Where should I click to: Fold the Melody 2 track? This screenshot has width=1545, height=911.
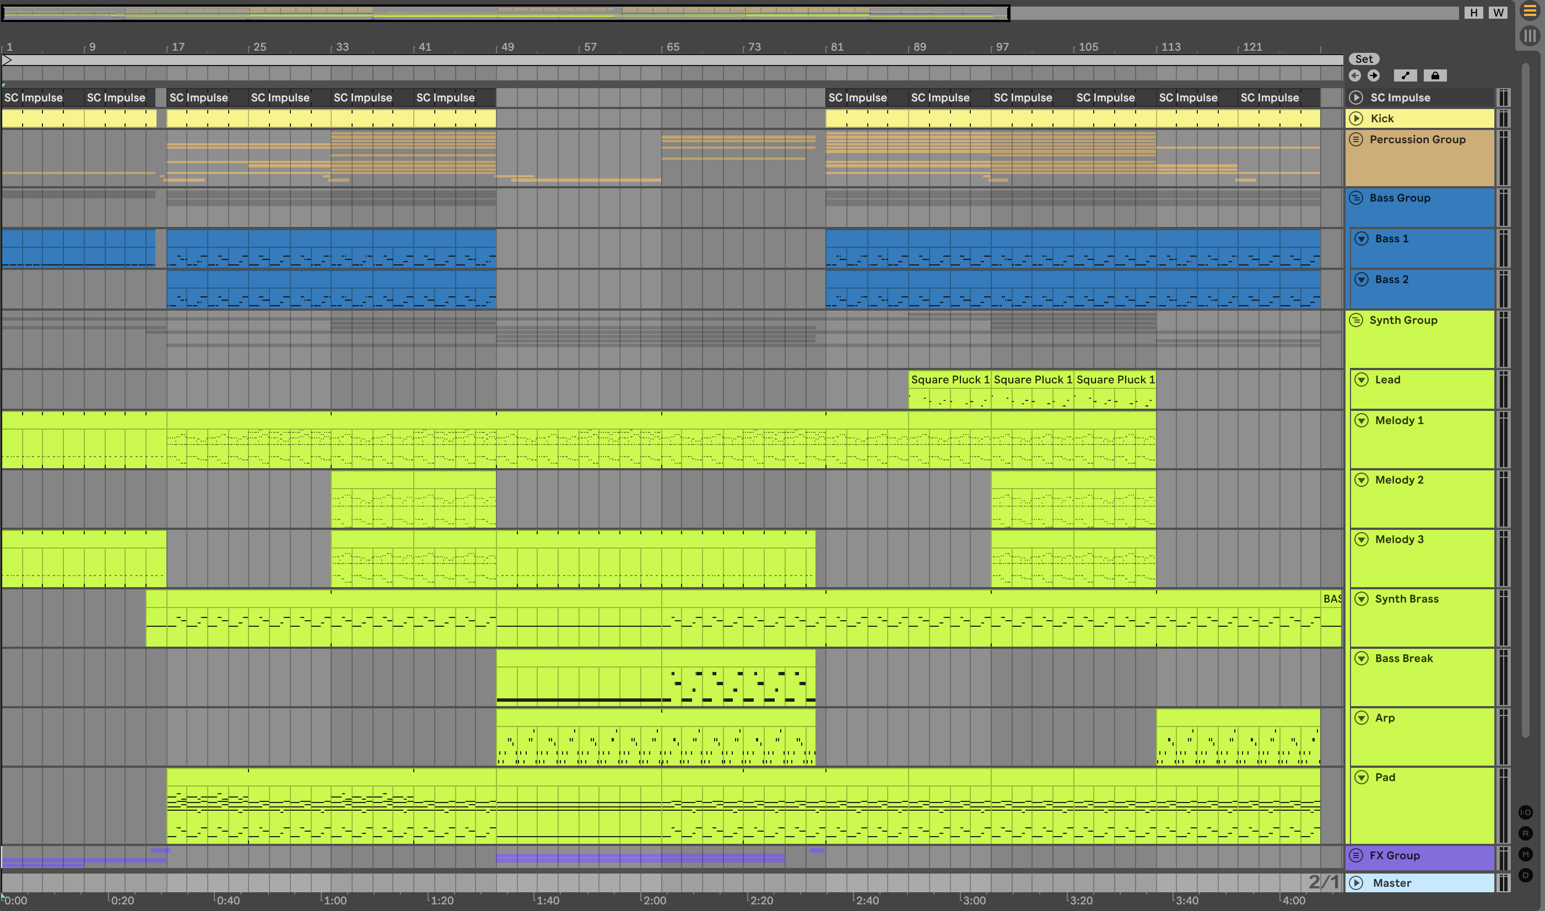[1362, 479]
